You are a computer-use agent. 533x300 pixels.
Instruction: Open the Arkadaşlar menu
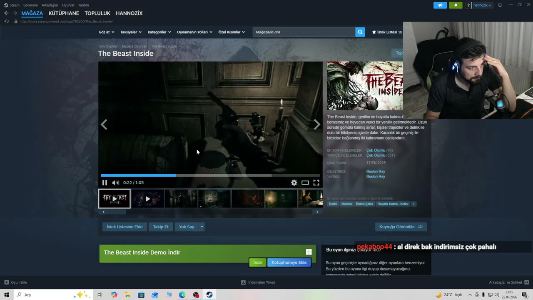click(50, 5)
